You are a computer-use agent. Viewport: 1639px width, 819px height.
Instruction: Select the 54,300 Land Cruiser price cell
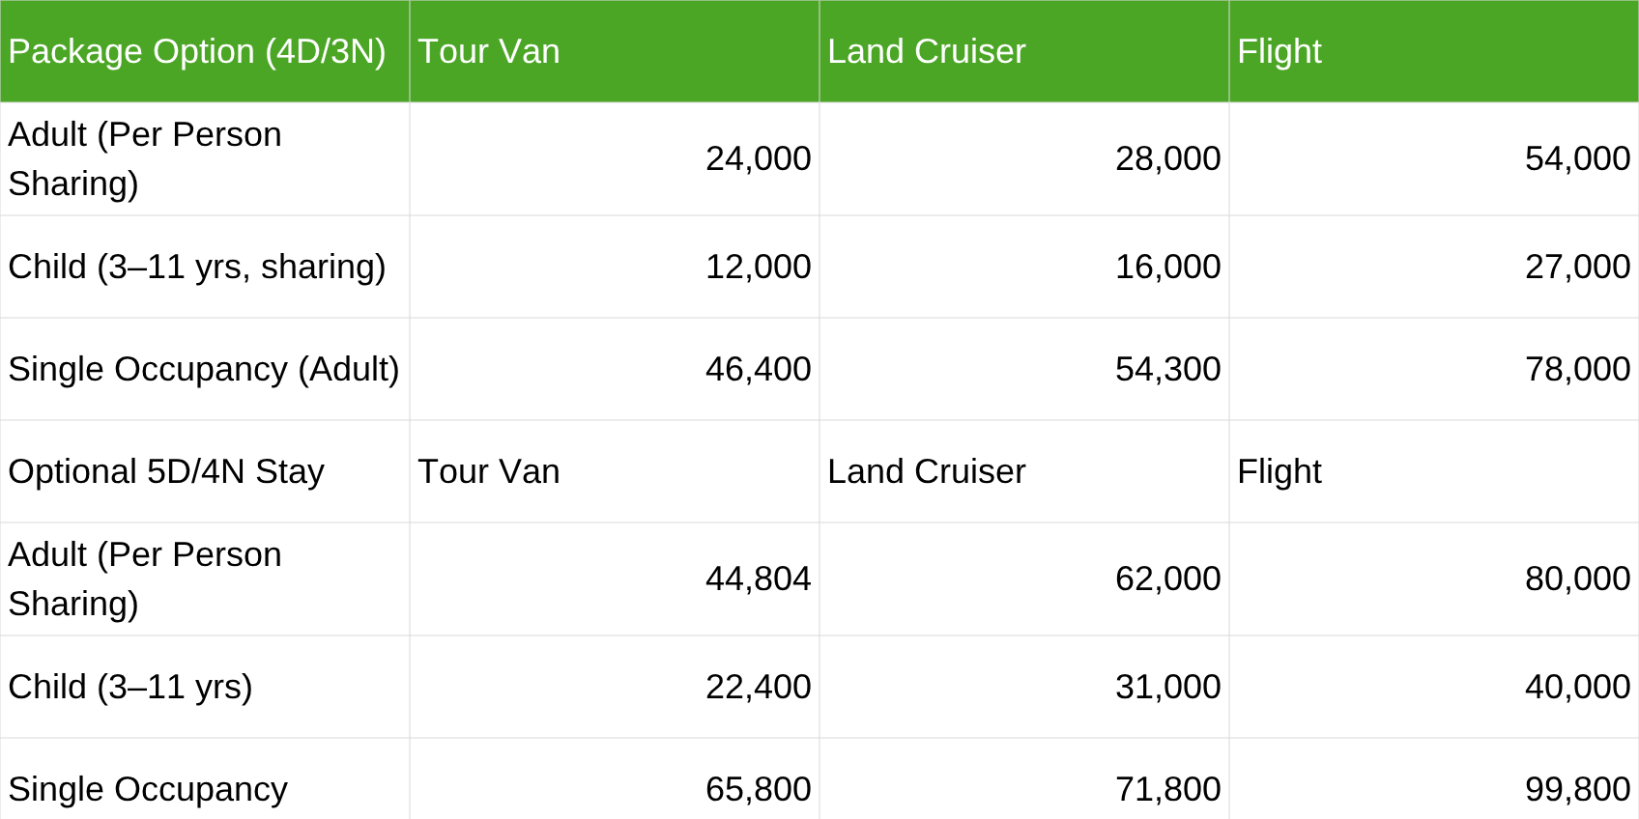point(1167,369)
